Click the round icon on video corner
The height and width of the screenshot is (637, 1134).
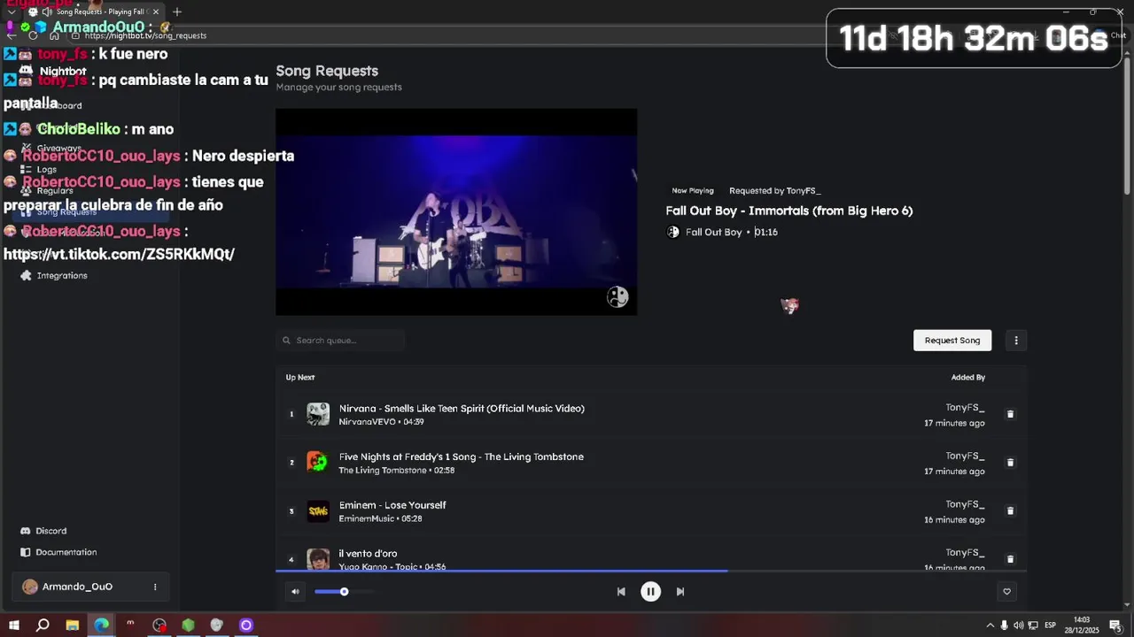[617, 297]
